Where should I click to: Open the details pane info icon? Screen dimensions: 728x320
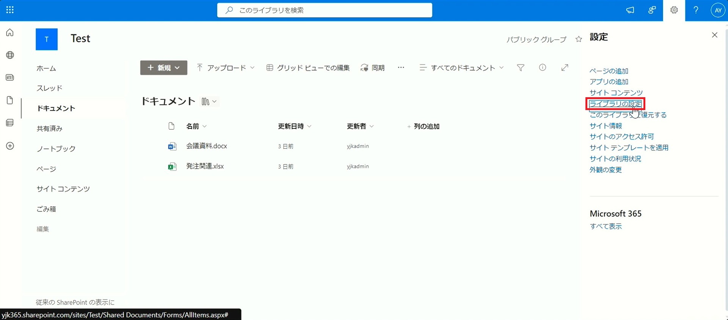(x=543, y=68)
